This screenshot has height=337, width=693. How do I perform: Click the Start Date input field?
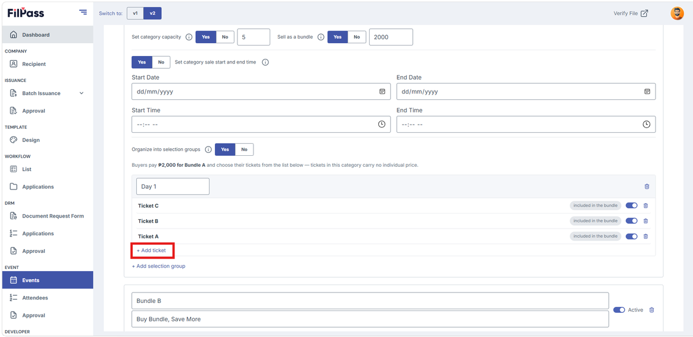click(261, 92)
